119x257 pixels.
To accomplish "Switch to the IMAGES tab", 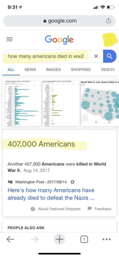I will coord(53,70).
